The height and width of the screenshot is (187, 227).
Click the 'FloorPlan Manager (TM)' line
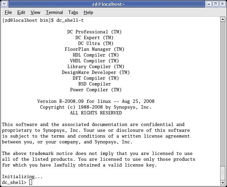coord(94,49)
